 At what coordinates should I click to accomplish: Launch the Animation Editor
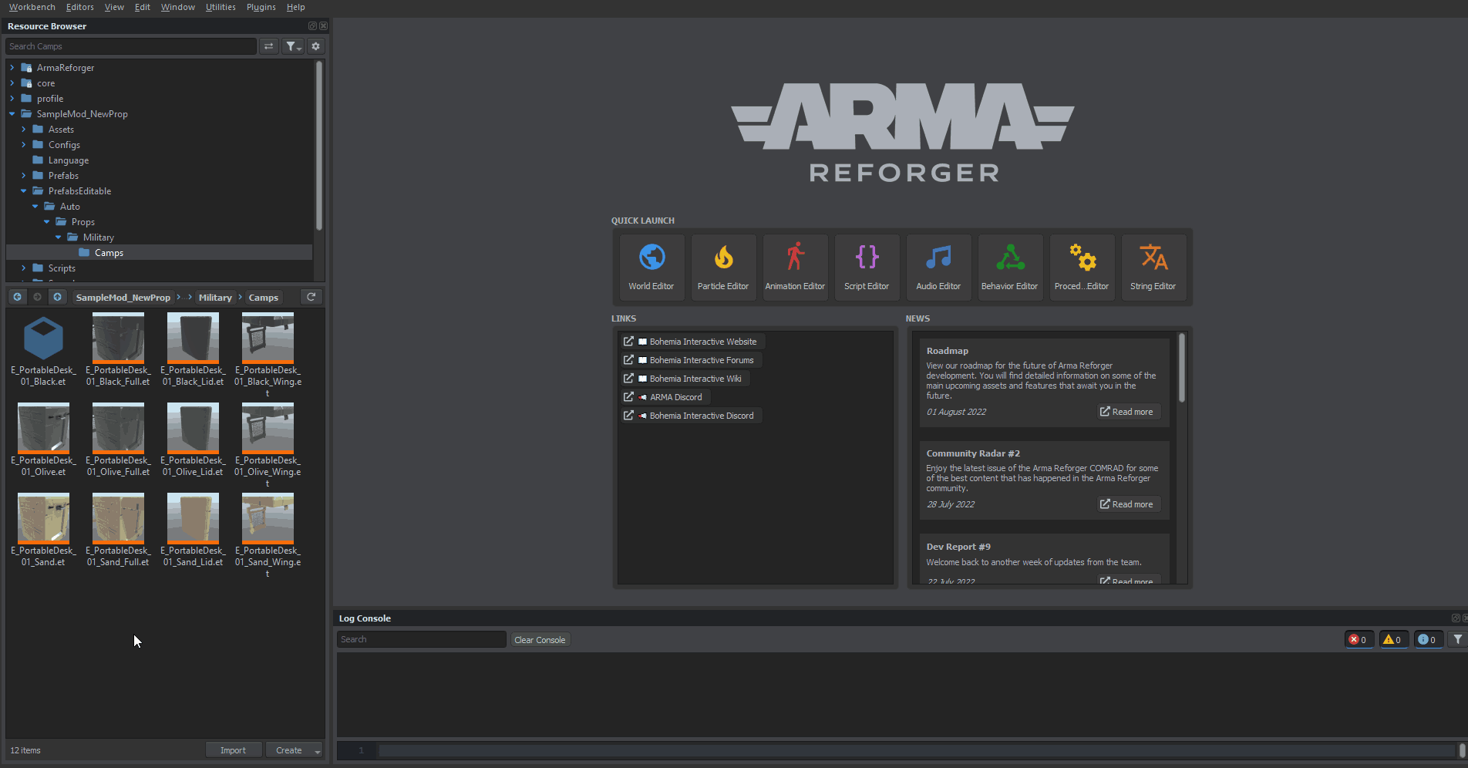795,267
